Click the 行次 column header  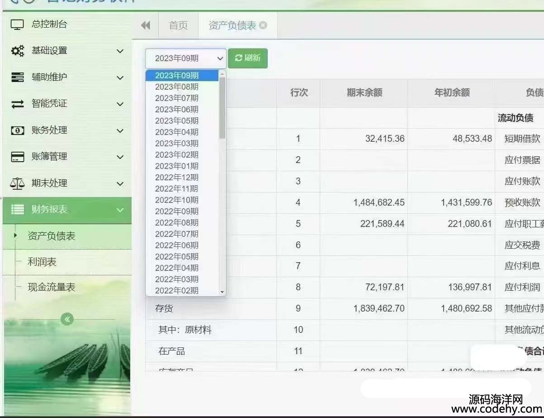[298, 93]
